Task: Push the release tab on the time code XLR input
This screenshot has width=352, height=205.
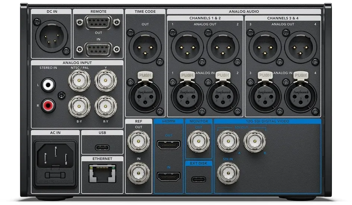Action: coord(145,75)
